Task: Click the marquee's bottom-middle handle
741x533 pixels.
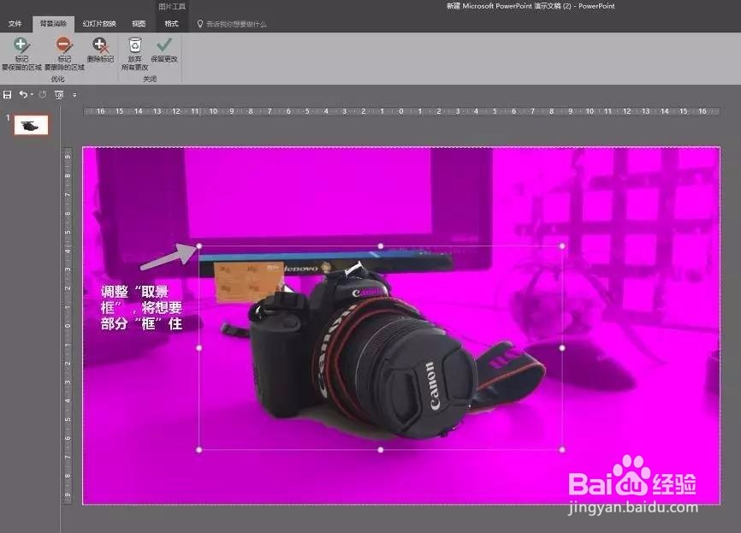Action: tap(381, 450)
